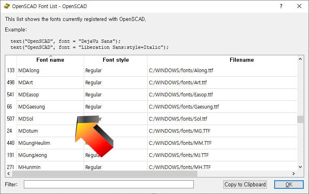
Task: Click row header number 440
Action: [11, 143]
